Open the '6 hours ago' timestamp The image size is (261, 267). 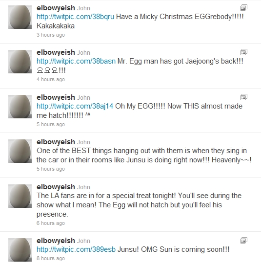click(51, 223)
